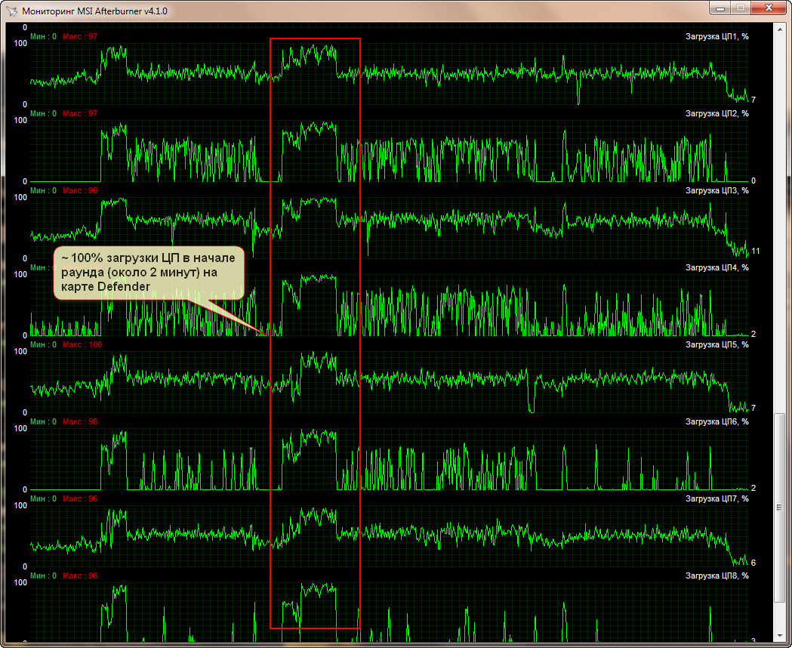This screenshot has width=792, height=648.
Task: Select the 'Загрузка ЦП6, %' graph label
Action: click(716, 421)
